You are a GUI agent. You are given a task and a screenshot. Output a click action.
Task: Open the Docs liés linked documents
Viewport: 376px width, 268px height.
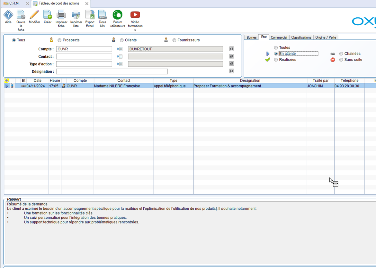point(102,15)
